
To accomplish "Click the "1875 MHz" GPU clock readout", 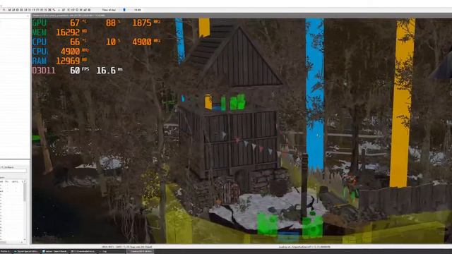I will click(146, 23).
